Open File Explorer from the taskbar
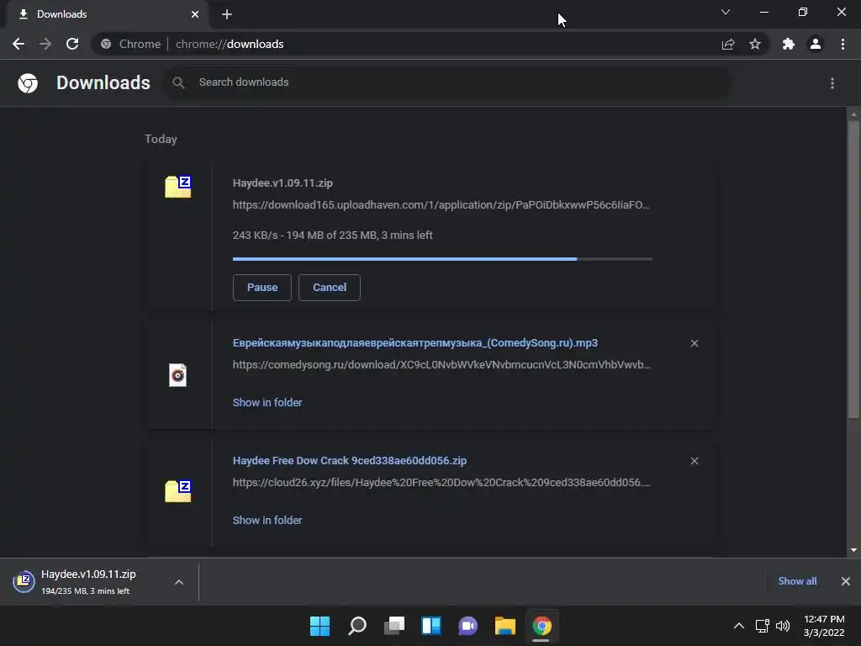This screenshot has width=861, height=646. 505,626
